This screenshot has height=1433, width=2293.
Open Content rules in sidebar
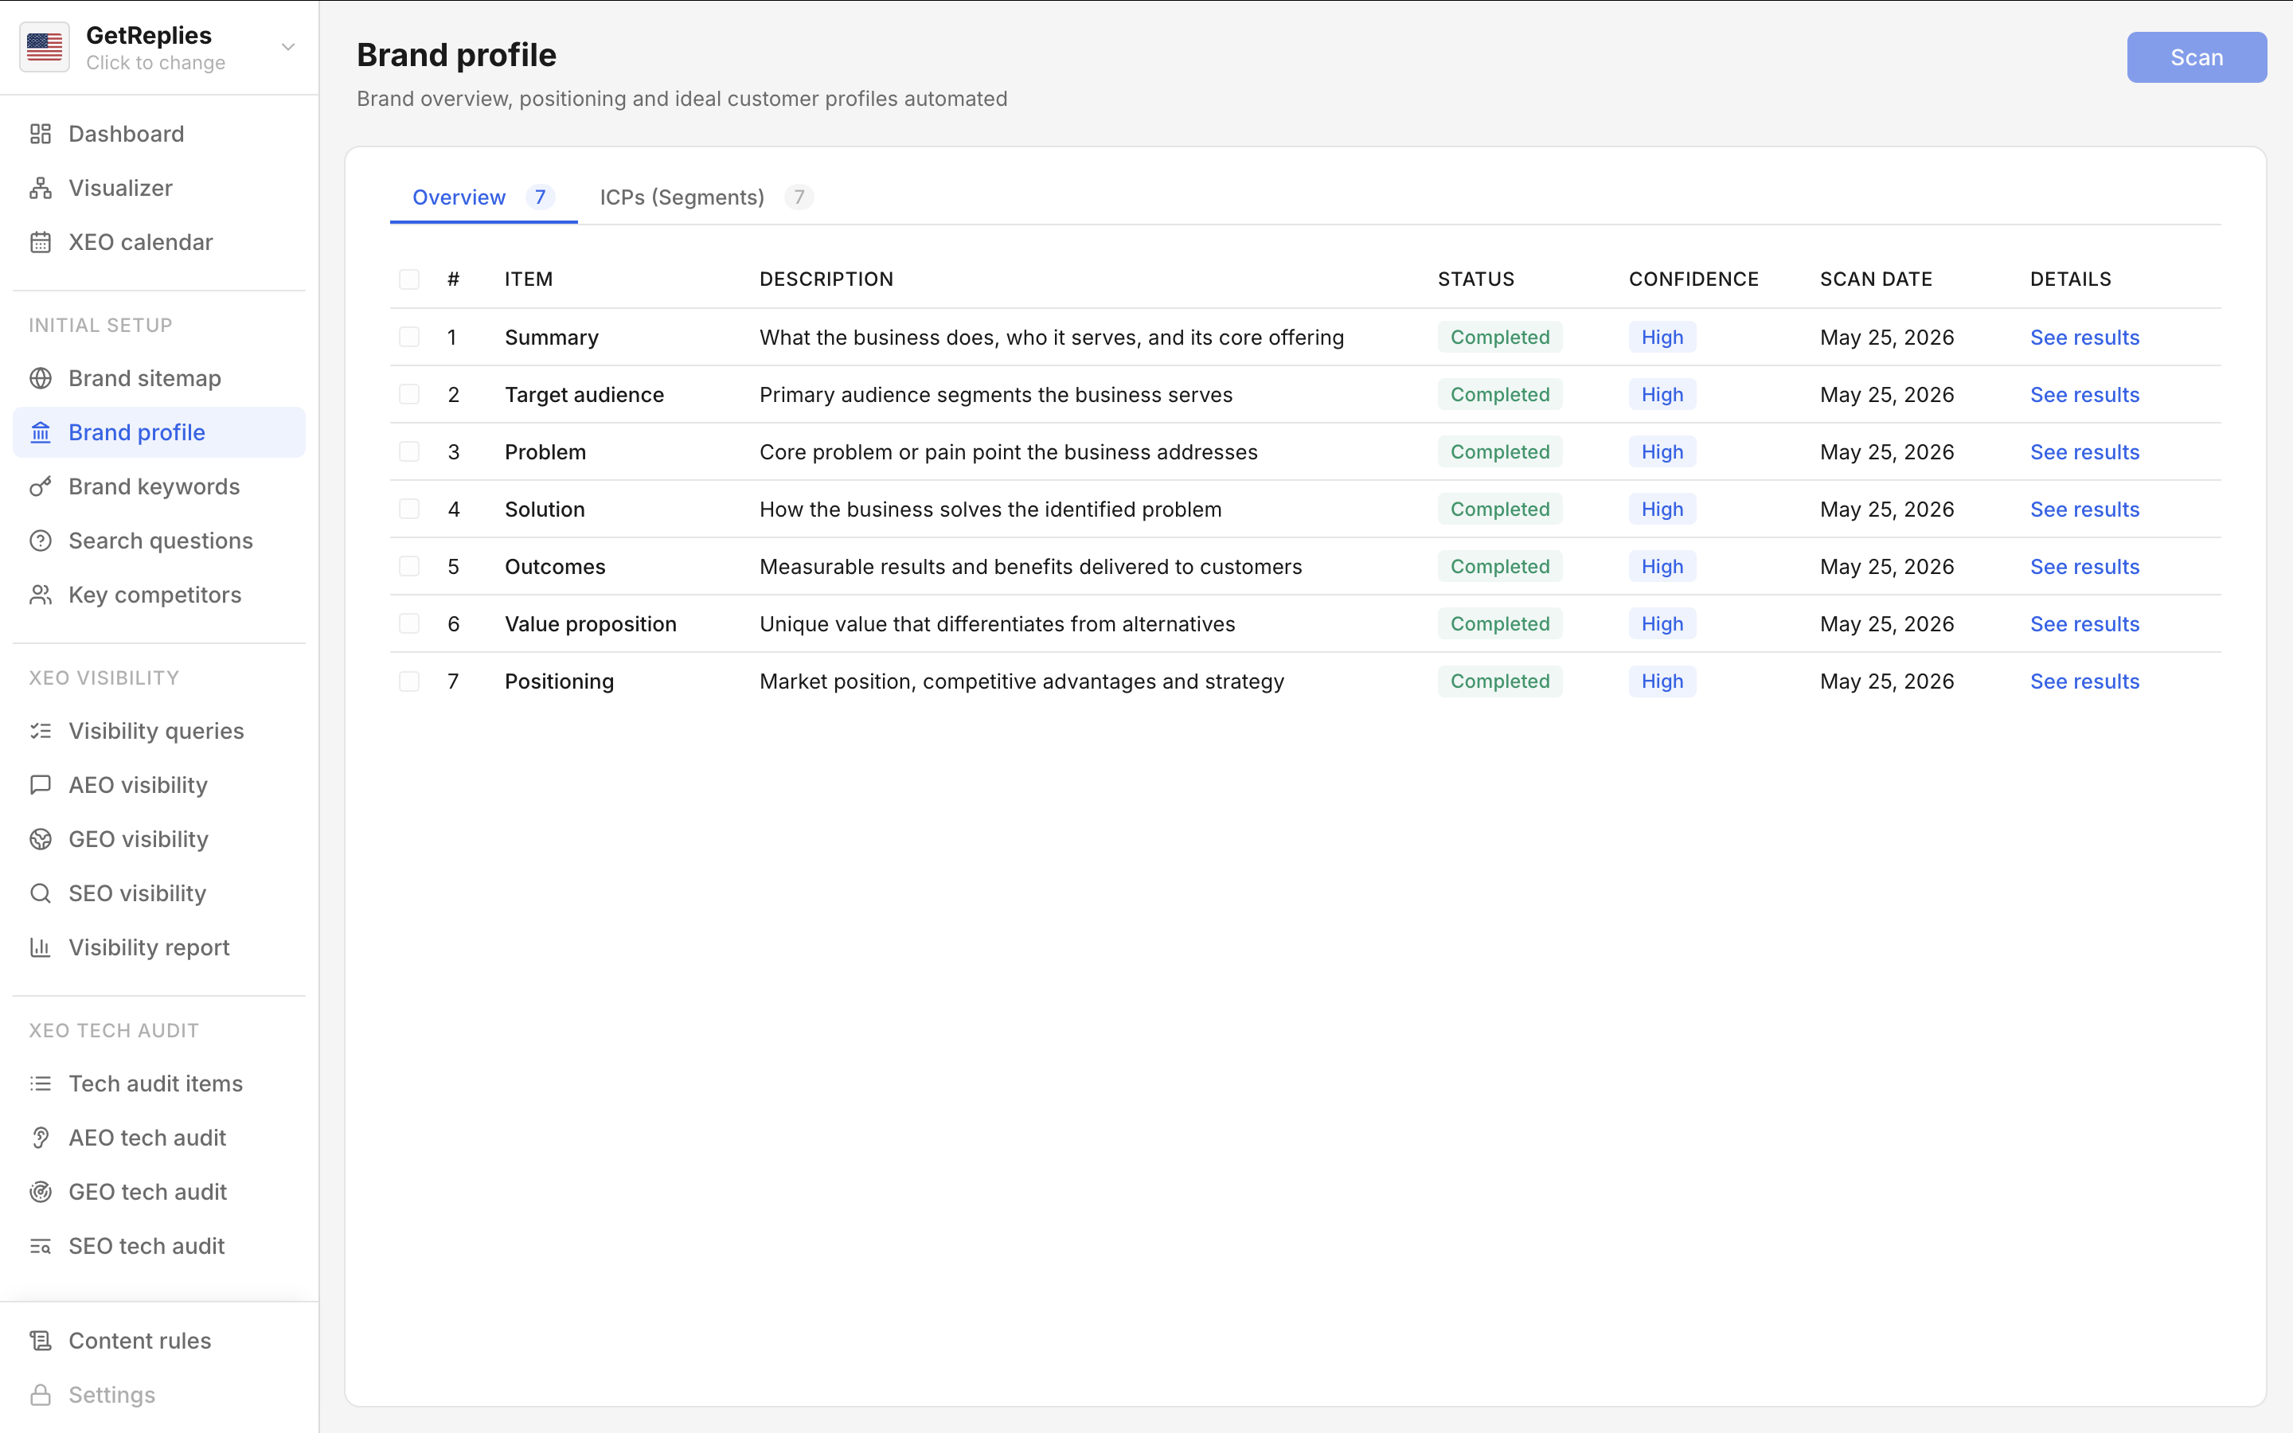pos(159,1340)
